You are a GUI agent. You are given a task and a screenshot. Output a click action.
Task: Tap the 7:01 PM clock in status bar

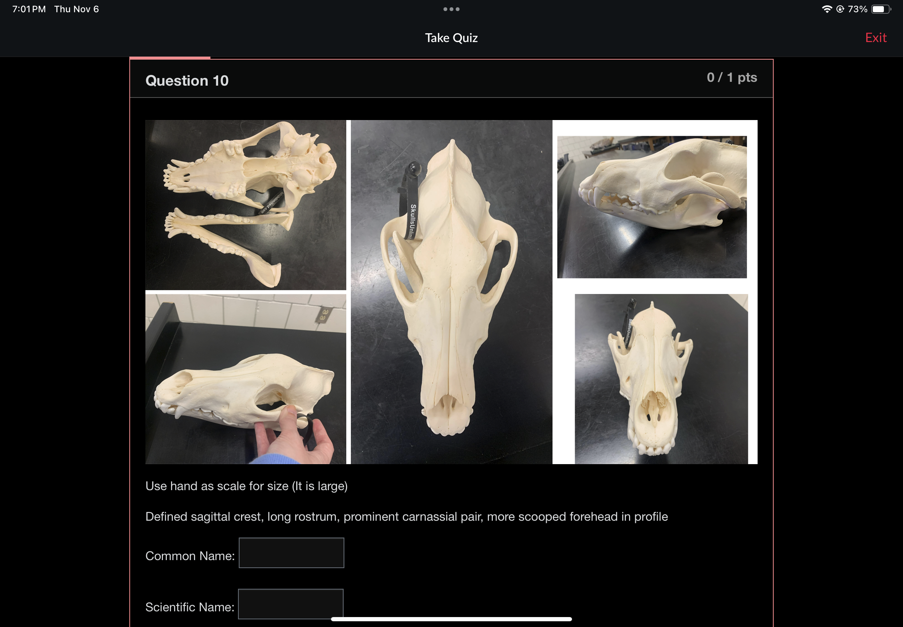pyautogui.click(x=29, y=9)
